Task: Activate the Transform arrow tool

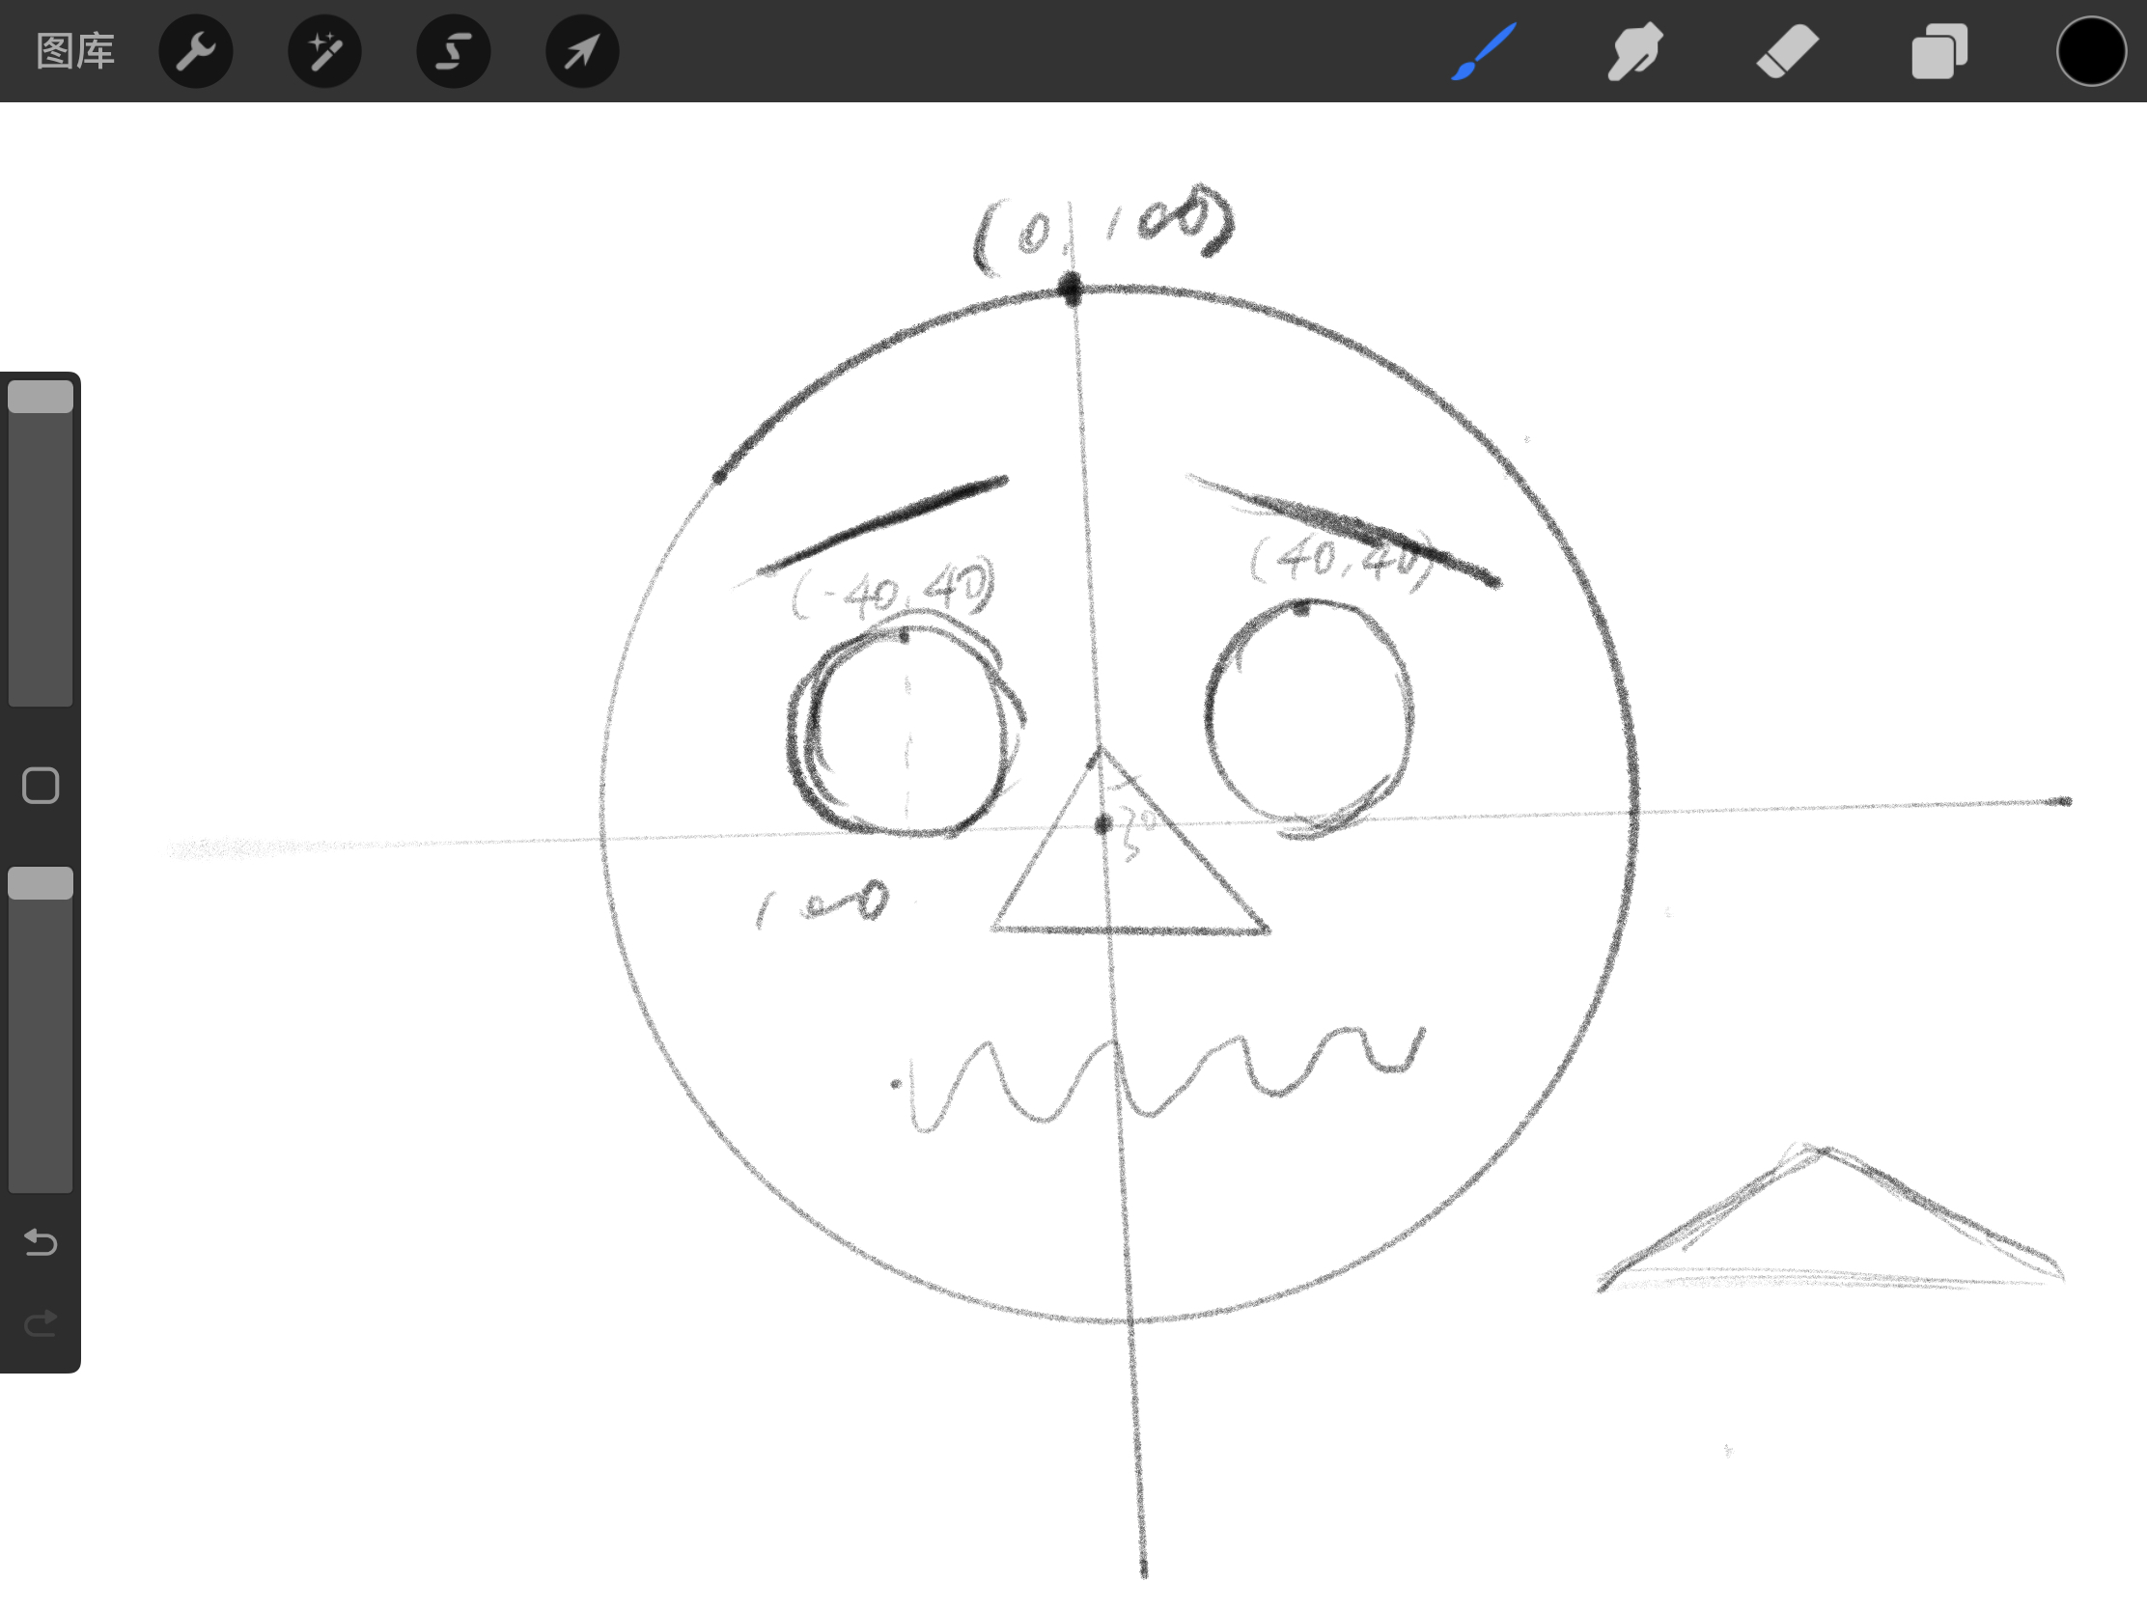Action: 582,50
